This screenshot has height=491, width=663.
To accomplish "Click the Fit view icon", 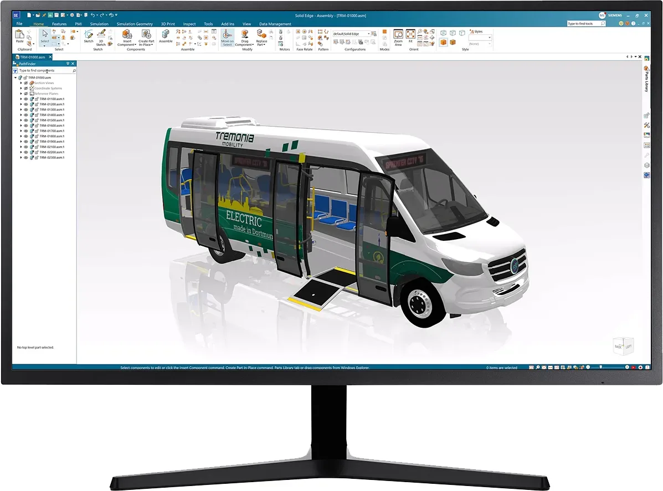I will coord(410,34).
